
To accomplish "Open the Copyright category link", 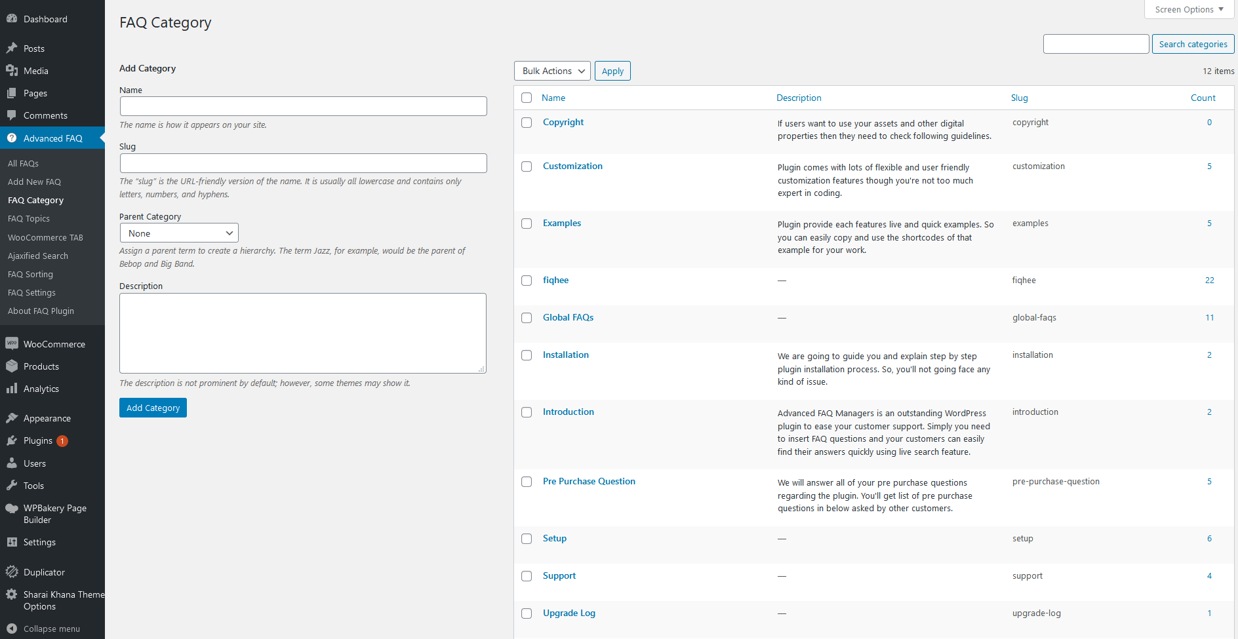I will coord(563,122).
